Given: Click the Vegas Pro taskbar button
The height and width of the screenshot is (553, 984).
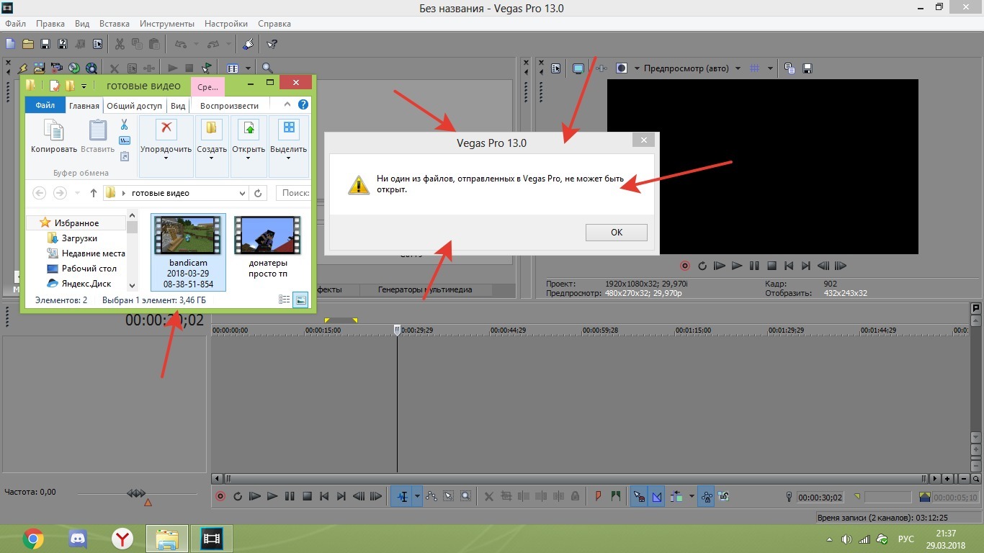Looking at the screenshot, I should click(x=212, y=538).
